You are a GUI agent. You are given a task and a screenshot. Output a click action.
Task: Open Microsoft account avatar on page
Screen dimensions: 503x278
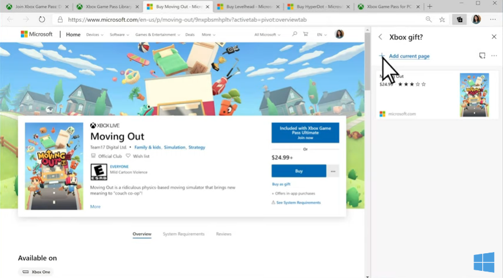pos(339,34)
